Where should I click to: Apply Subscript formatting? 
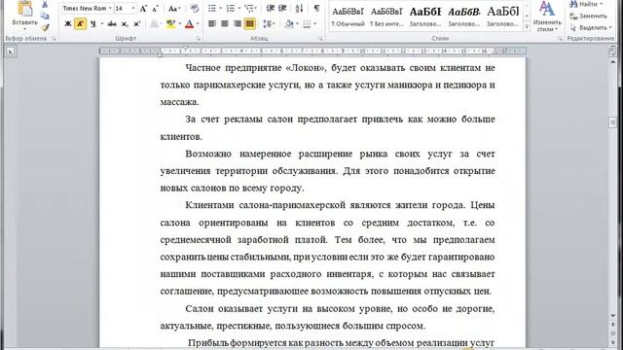point(125,24)
